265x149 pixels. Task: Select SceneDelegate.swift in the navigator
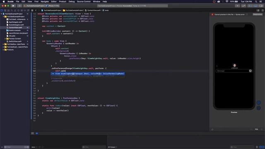(x=16, y=25)
